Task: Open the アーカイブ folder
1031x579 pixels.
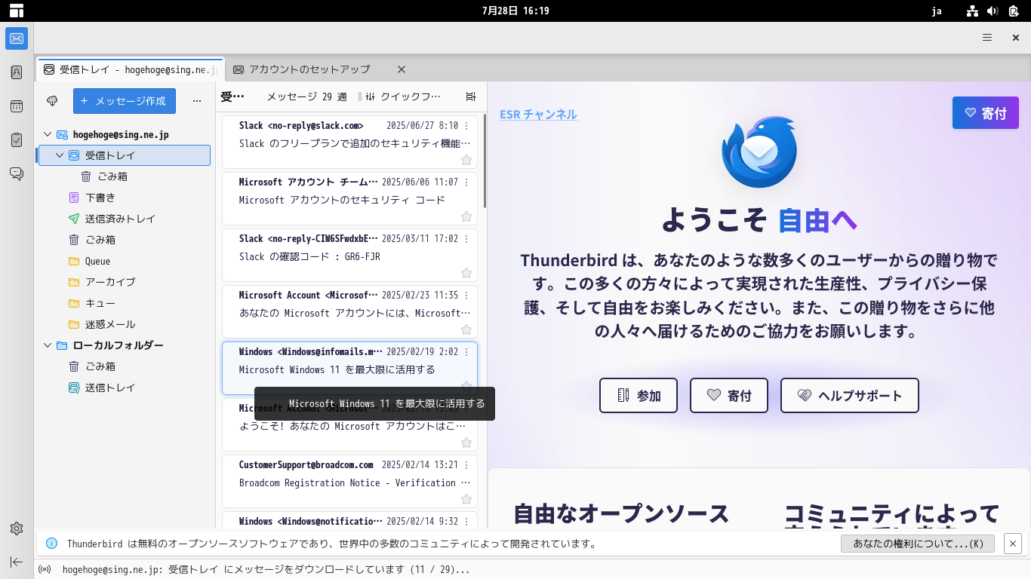Action: [125, 282]
